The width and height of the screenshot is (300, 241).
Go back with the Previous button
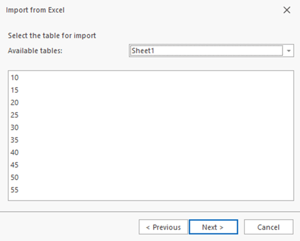coord(163,227)
